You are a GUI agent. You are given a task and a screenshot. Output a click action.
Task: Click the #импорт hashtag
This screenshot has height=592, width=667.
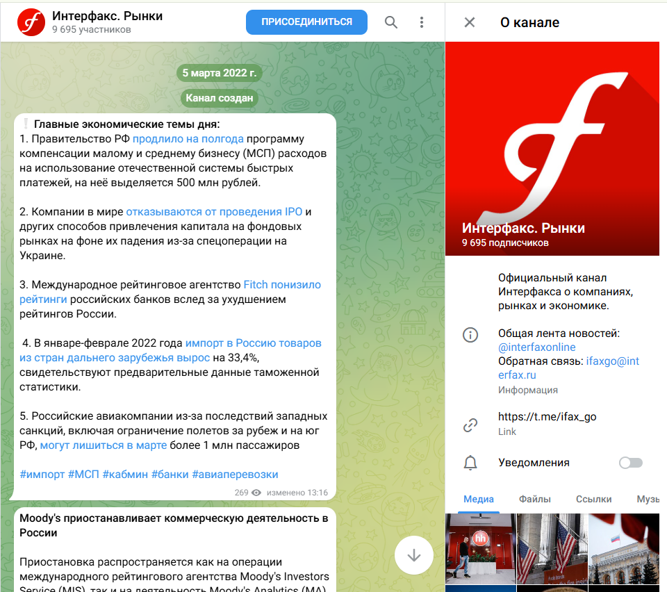coord(42,474)
